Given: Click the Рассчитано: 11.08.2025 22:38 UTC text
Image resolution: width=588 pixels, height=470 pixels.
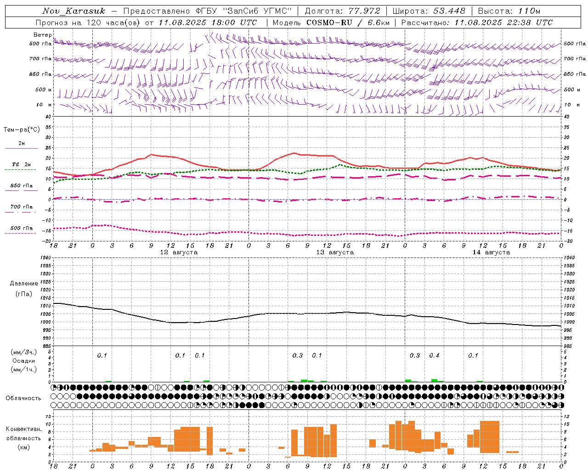Looking at the screenshot, I should coord(477,22).
